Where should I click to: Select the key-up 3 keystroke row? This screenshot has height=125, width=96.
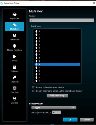[57, 54]
